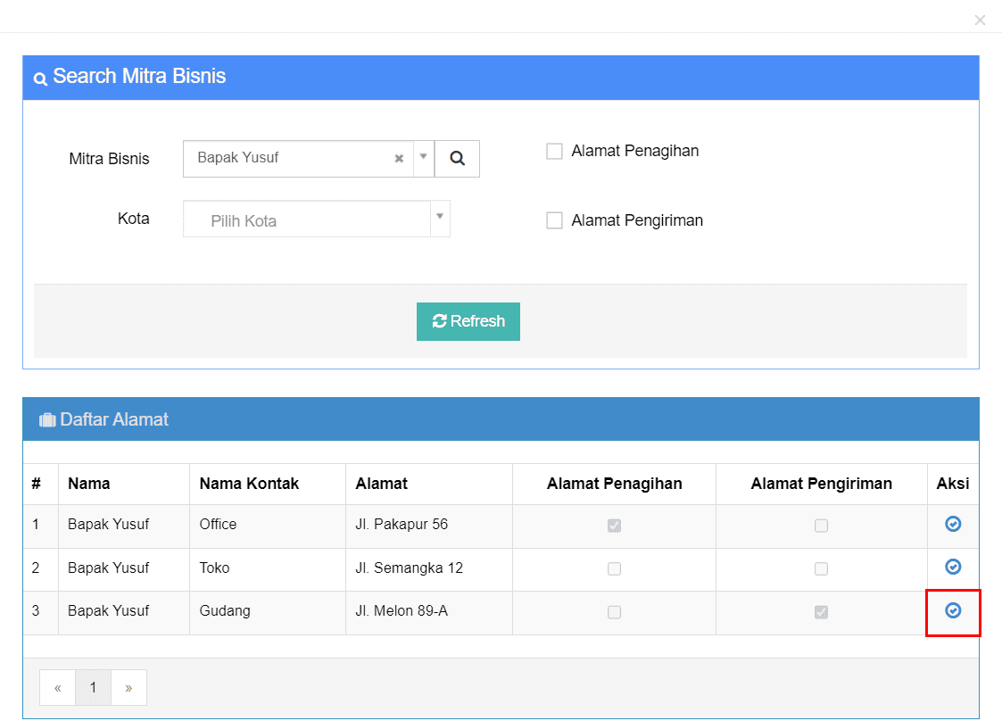Toggle Alamat Penagihan checkbox in Gudang row

tap(614, 612)
